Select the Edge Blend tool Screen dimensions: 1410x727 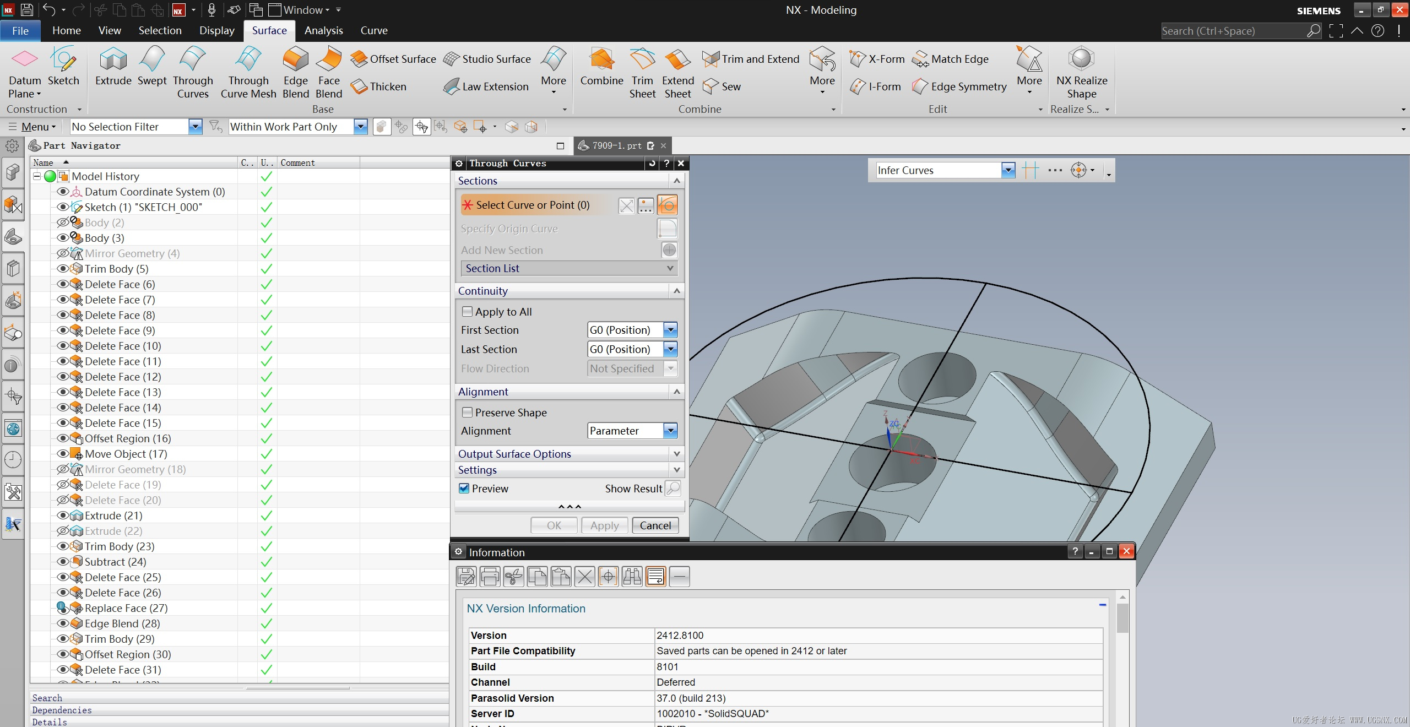pyautogui.click(x=296, y=73)
